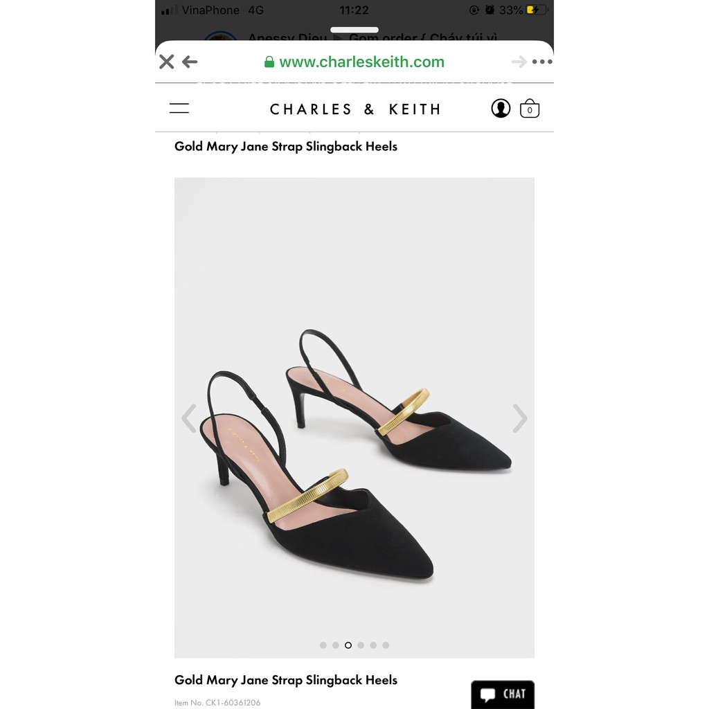
Task: Jump to fourth image carousel dot
Action: 361,645
